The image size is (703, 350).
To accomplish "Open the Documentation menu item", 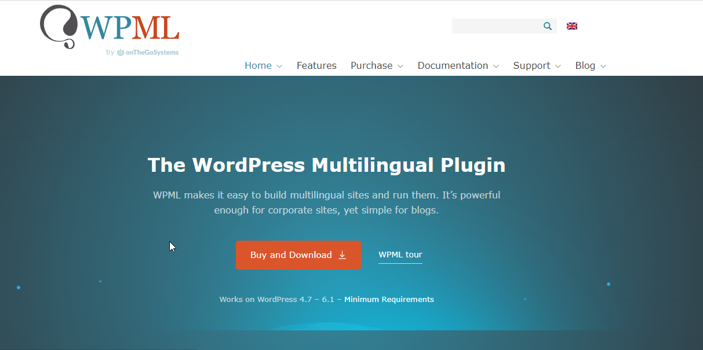I will pos(453,65).
